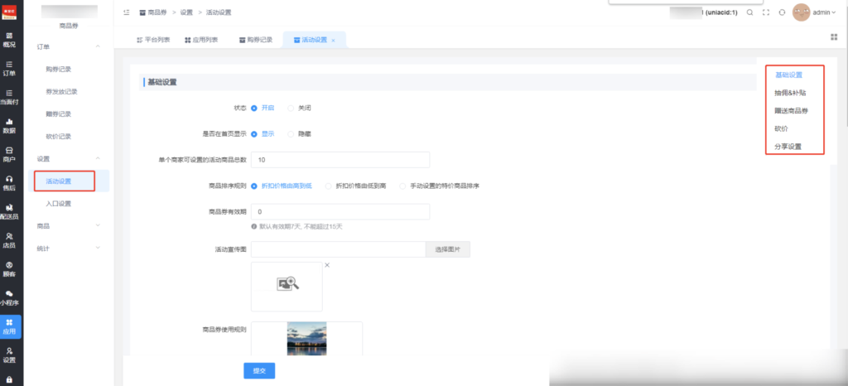Click 提交 submit button
848x386 pixels.
pos(259,371)
